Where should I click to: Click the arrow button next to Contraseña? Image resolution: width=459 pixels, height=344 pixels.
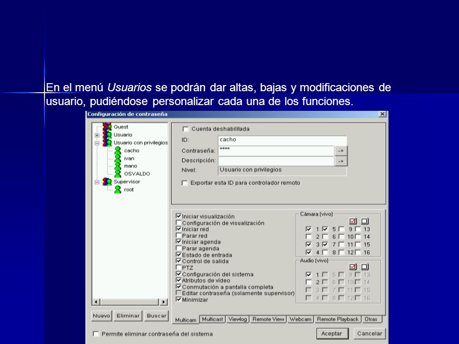click(341, 150)
